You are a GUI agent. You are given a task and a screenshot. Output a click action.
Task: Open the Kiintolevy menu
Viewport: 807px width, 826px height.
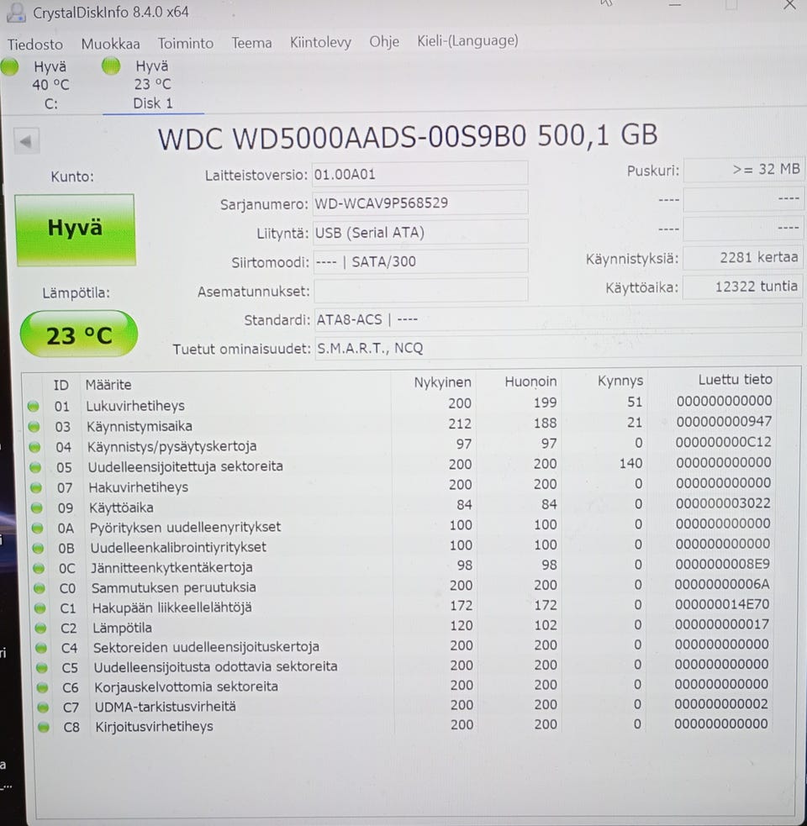[x=320, y=42]
